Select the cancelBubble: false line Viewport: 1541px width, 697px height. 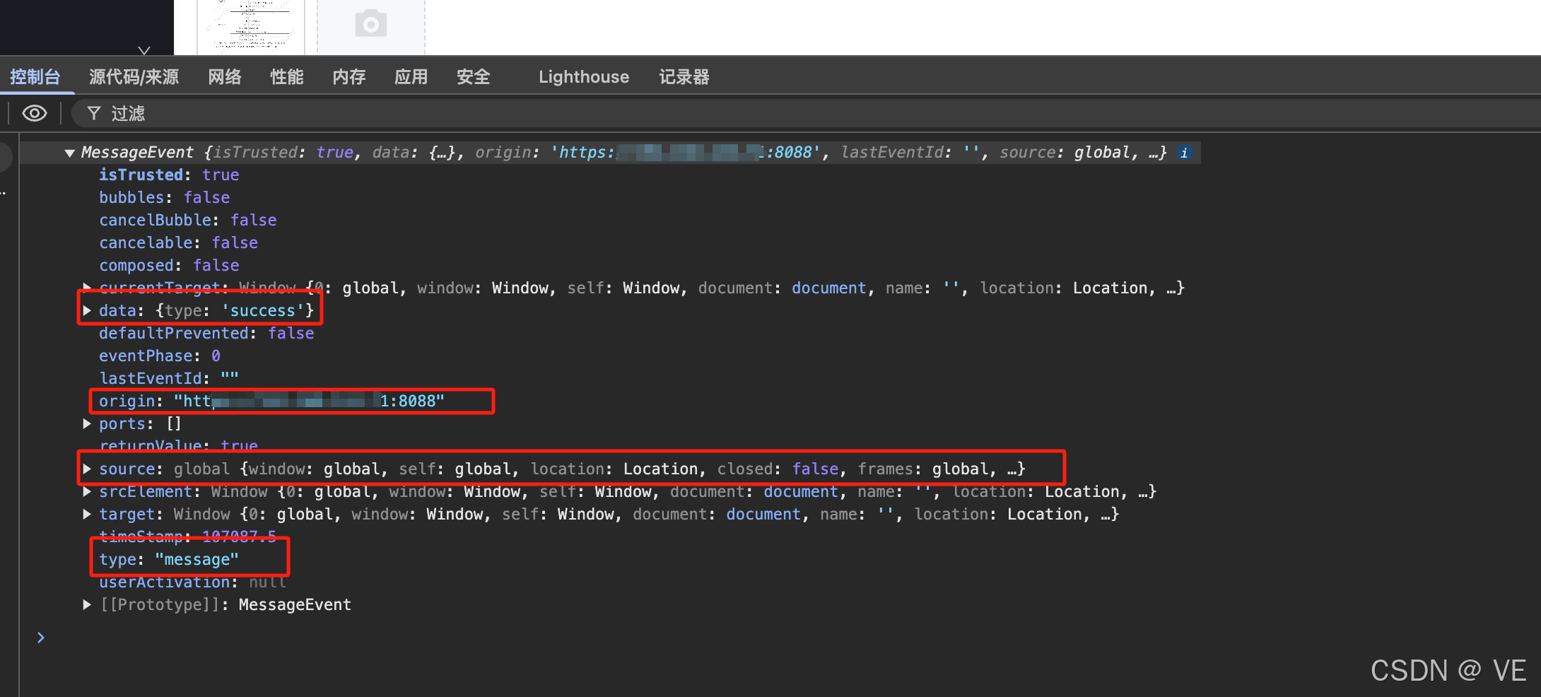187,220
